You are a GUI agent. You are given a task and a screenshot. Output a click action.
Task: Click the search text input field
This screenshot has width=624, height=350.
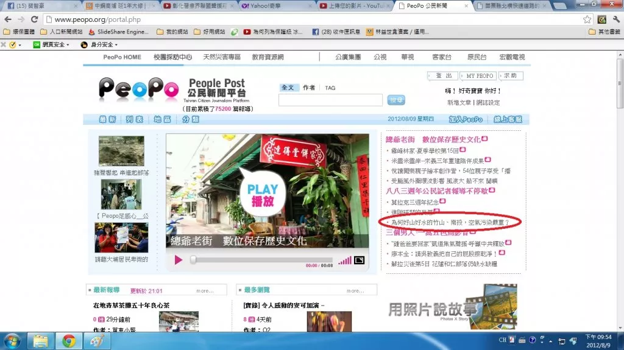pyautogui.click(x=330, y=100)
